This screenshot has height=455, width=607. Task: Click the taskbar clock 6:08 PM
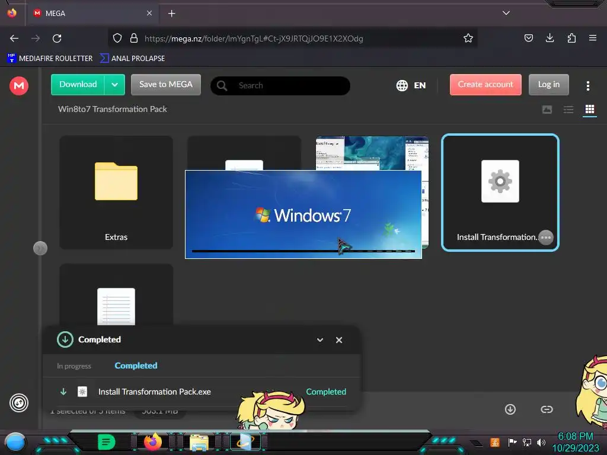(x=575, y=437)
